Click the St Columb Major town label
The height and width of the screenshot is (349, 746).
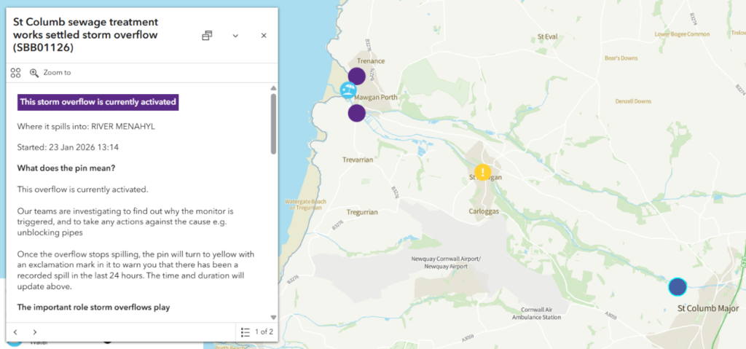pos(707,309)
